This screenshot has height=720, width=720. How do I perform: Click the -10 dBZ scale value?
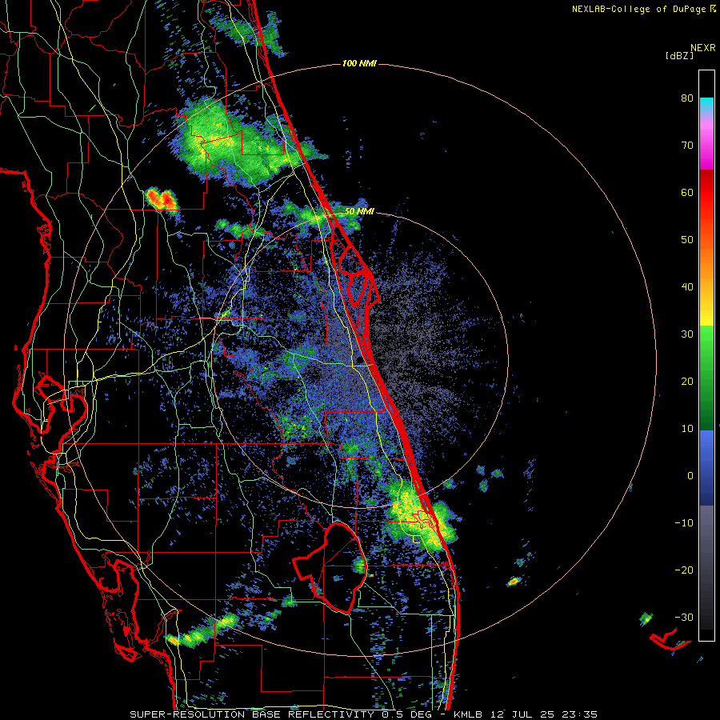pyautogui.click(x=684, y=523)
